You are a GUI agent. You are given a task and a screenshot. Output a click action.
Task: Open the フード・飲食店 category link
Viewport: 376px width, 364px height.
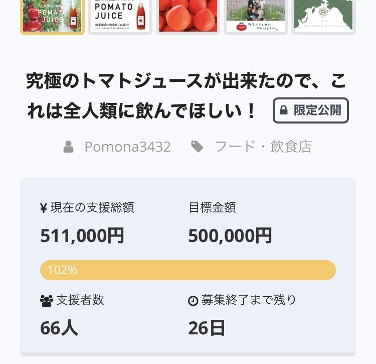[263, 147]
